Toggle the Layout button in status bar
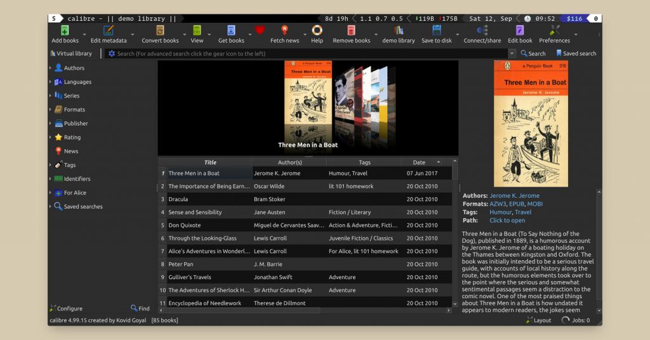Screen dimensions: 650x340 click(538, 320)
